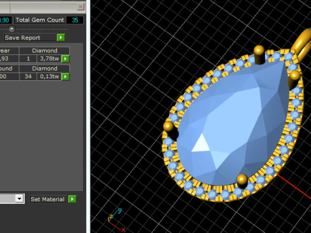Click the green arrow beside Set Material
Screen dimensions: 311x233
pos(72,199)
